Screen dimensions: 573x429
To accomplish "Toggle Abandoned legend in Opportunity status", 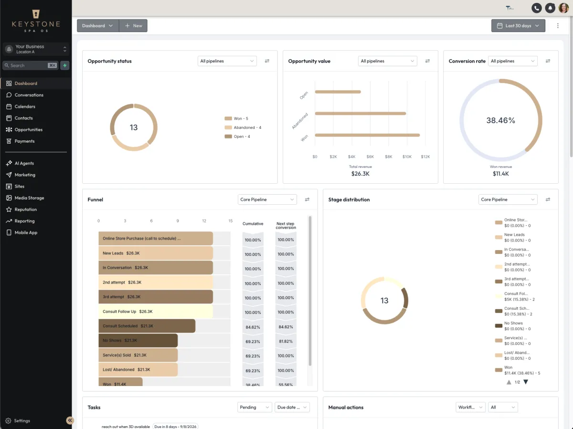I will [x=243, y=127].
